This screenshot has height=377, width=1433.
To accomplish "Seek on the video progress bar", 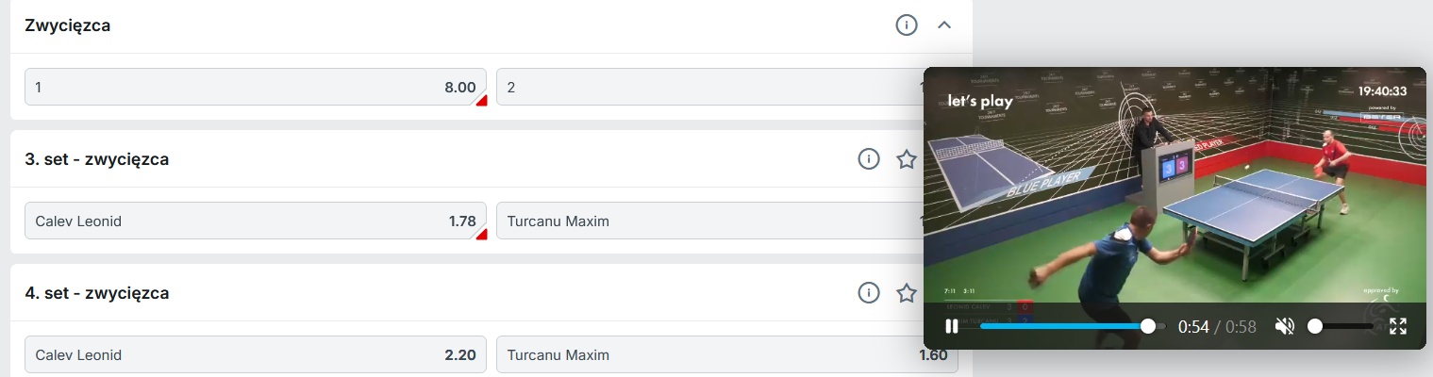I will click(1066, 326).
